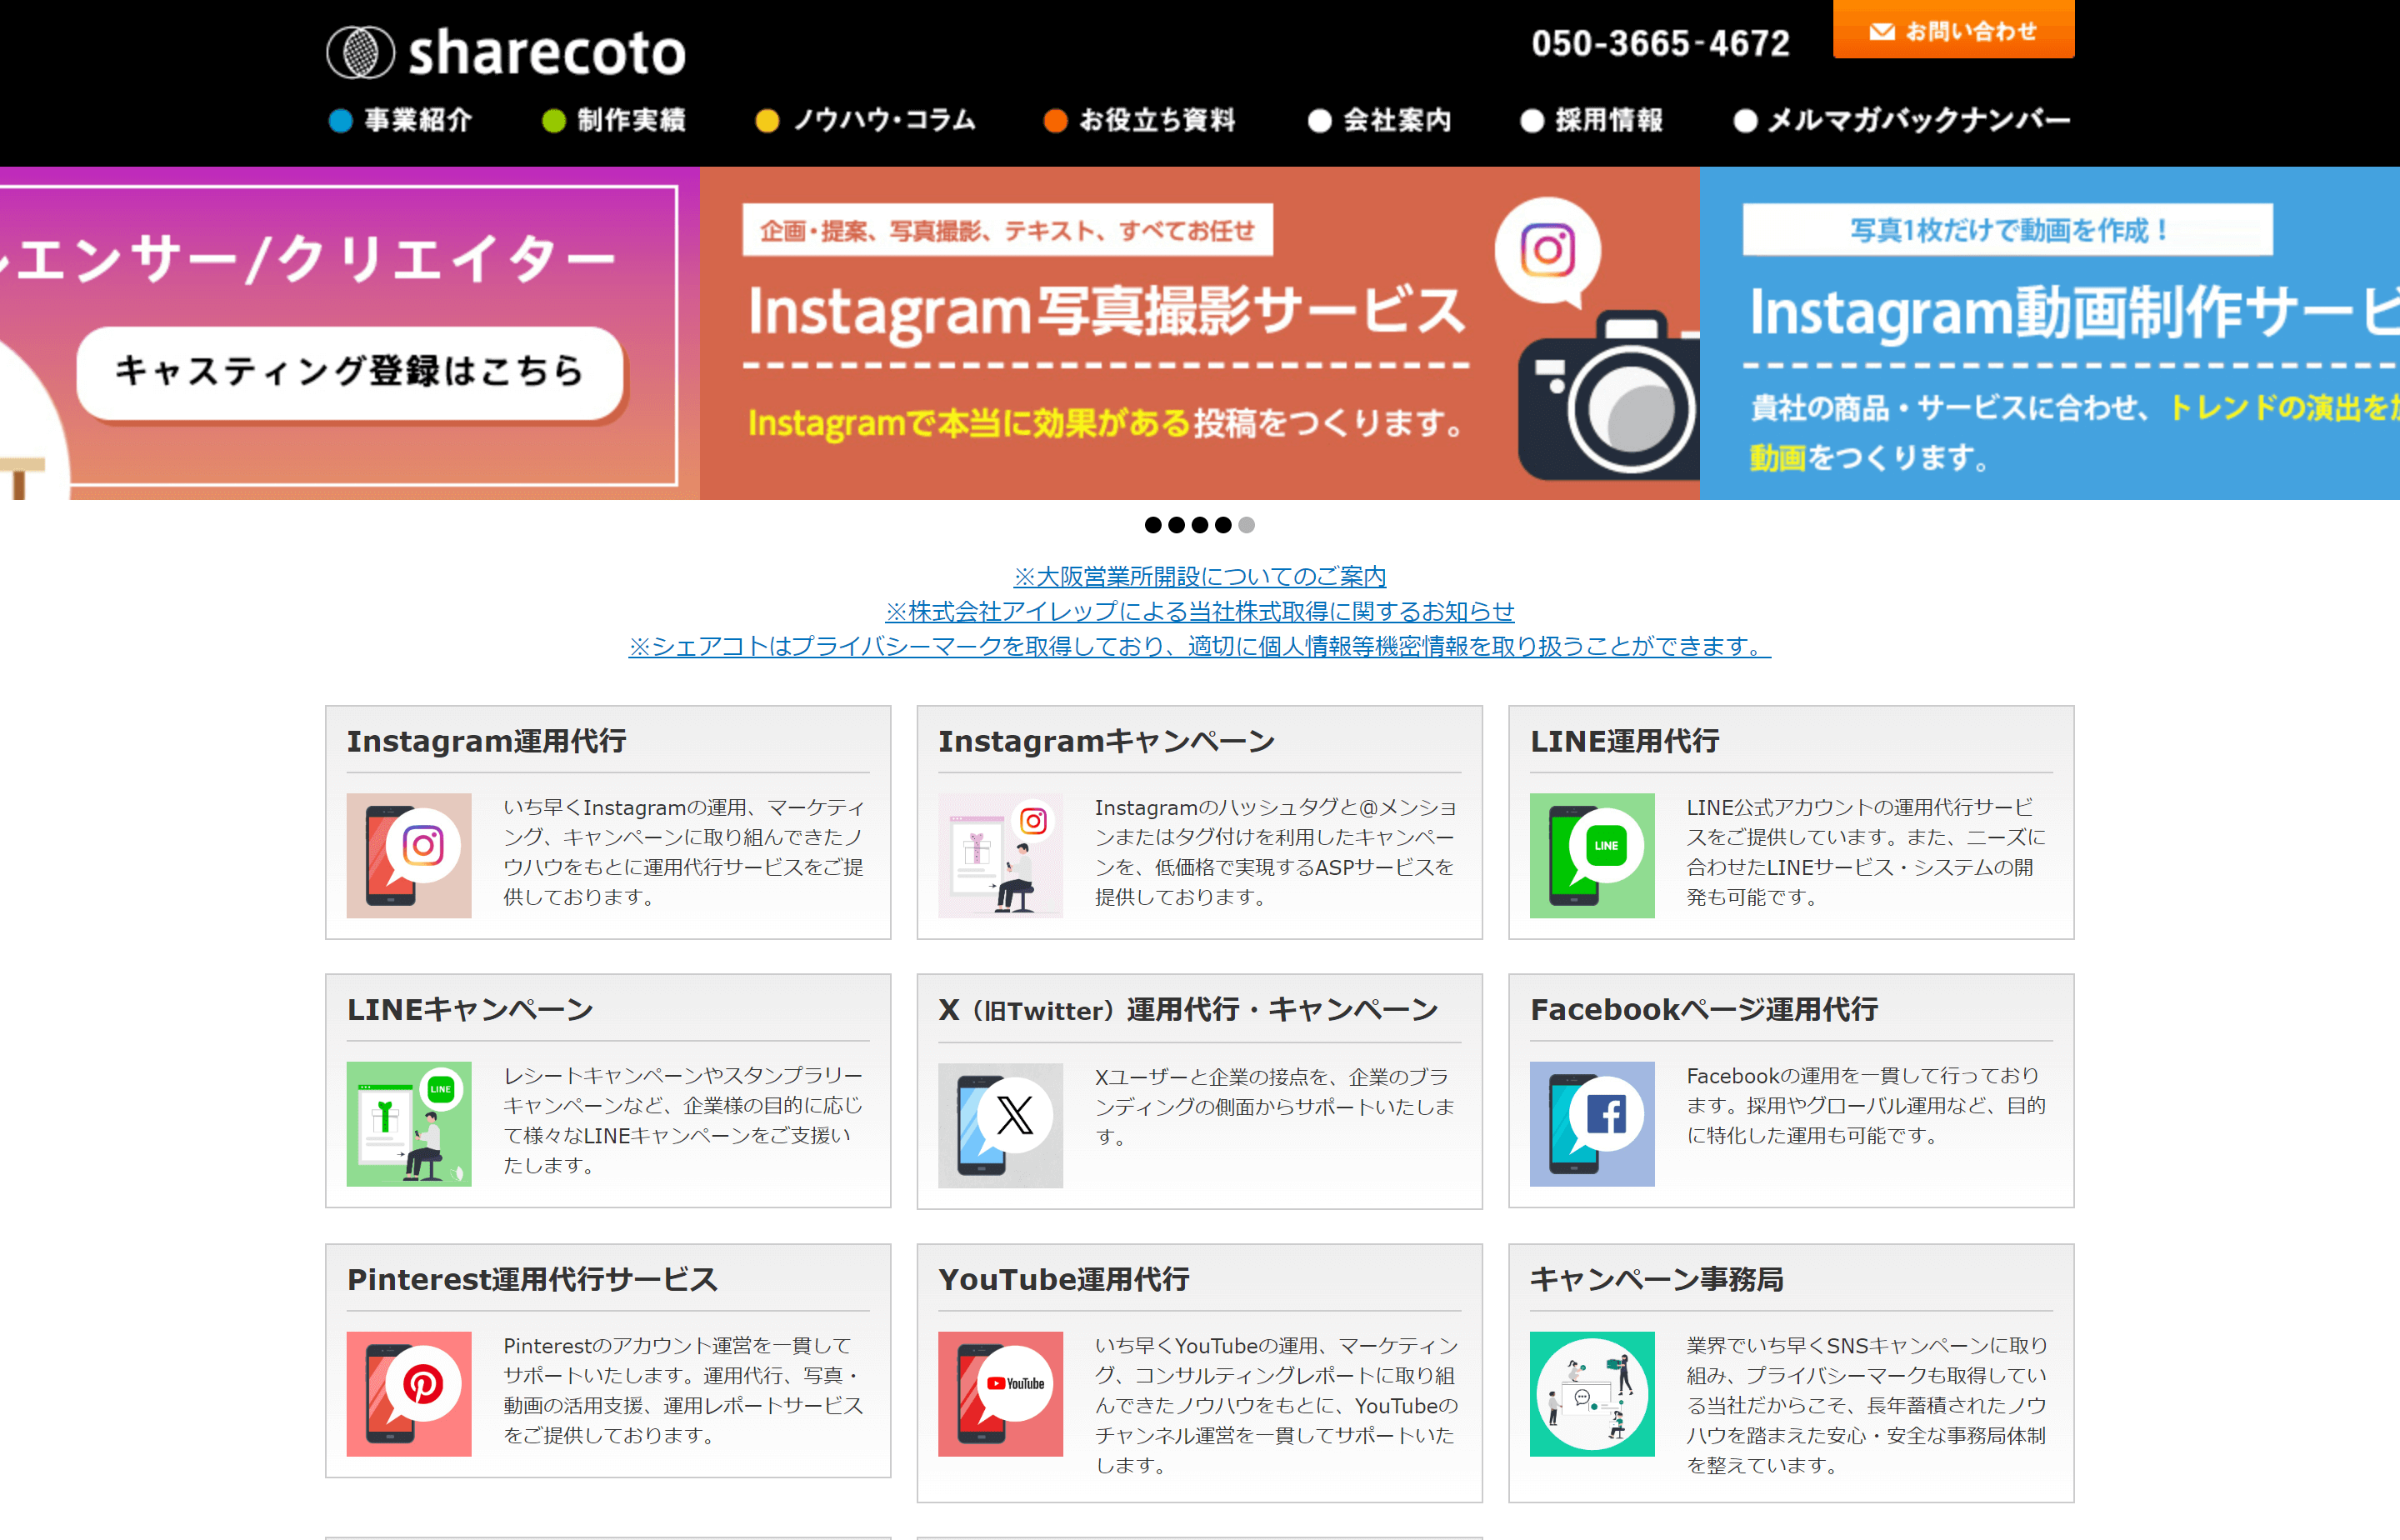Open the Instagram運用代行 card title

[x=486, y=741]
